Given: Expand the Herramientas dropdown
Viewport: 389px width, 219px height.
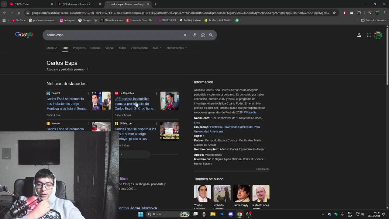Looking at the screenshot, I should [177, 48].
